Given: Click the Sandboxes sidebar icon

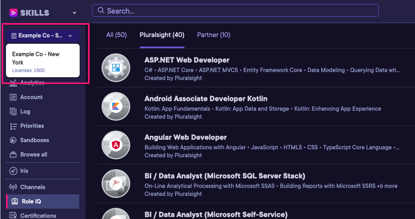Looking at the screenshot, I should [x=13, y=140].
